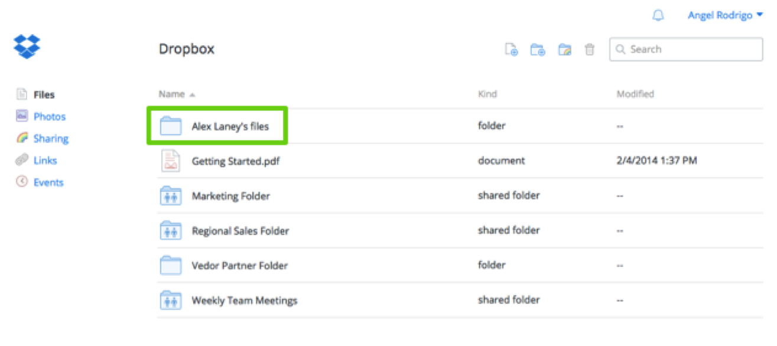Open the Alex Laney's files folder

[x=230, y=126]
